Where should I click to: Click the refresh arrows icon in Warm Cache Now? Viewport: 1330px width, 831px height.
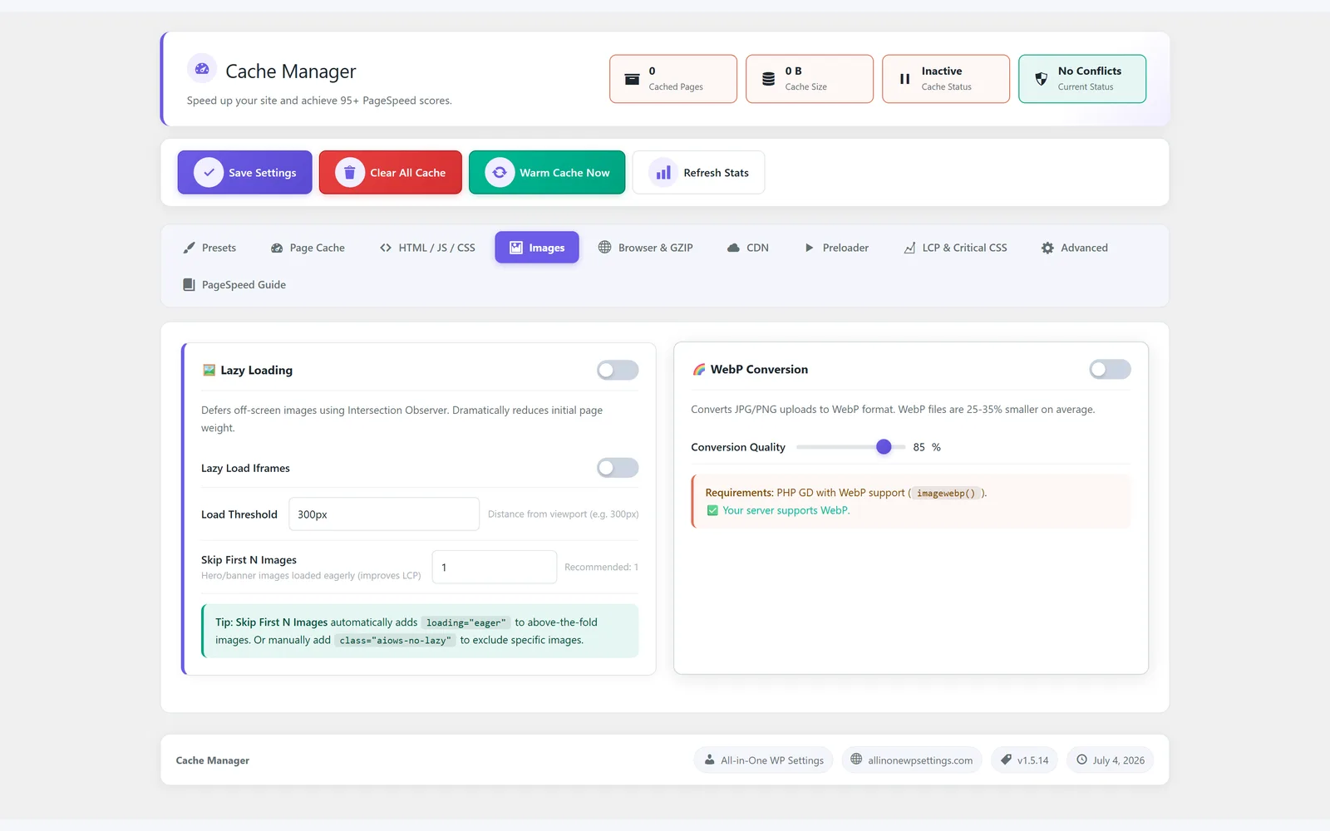500,173
